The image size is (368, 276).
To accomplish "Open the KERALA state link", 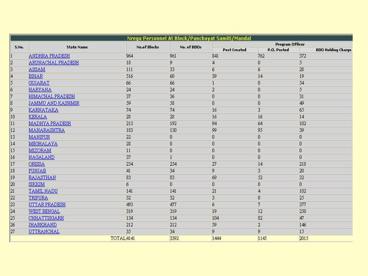I will pyautogui.click(x=38, y=117).
